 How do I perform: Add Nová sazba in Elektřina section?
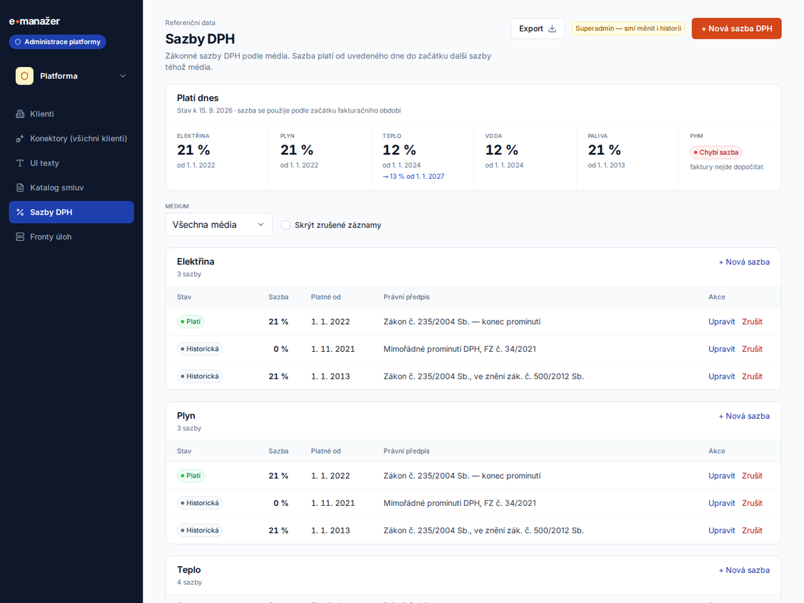click(x=744, y=262)
